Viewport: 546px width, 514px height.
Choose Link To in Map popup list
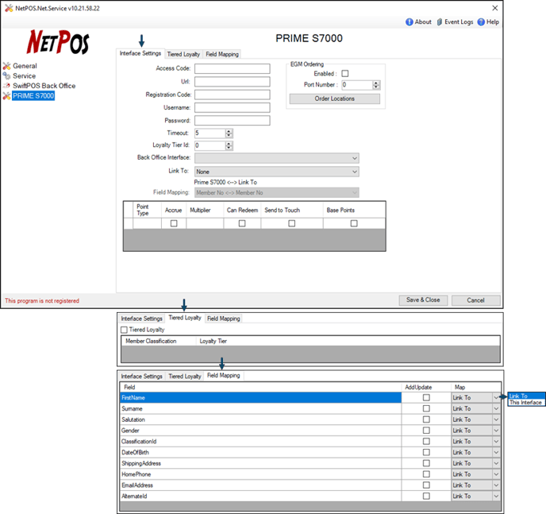tap(526, 396)
